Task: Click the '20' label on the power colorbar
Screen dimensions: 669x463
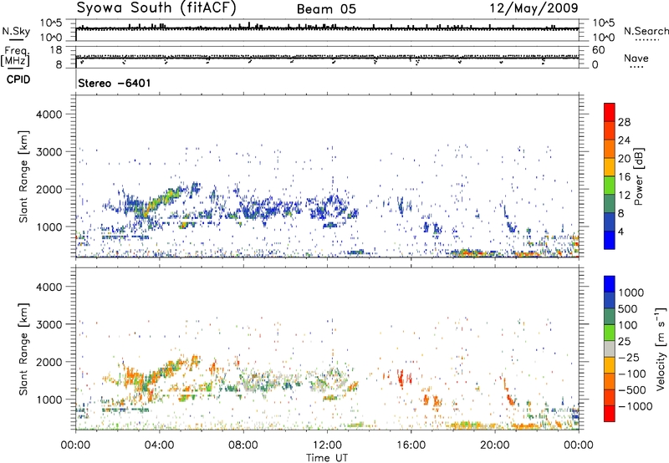Action: pos(624,159)
